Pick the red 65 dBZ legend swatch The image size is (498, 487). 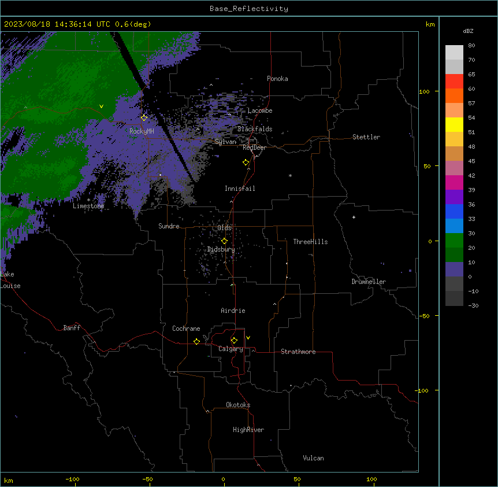[454, 81]
